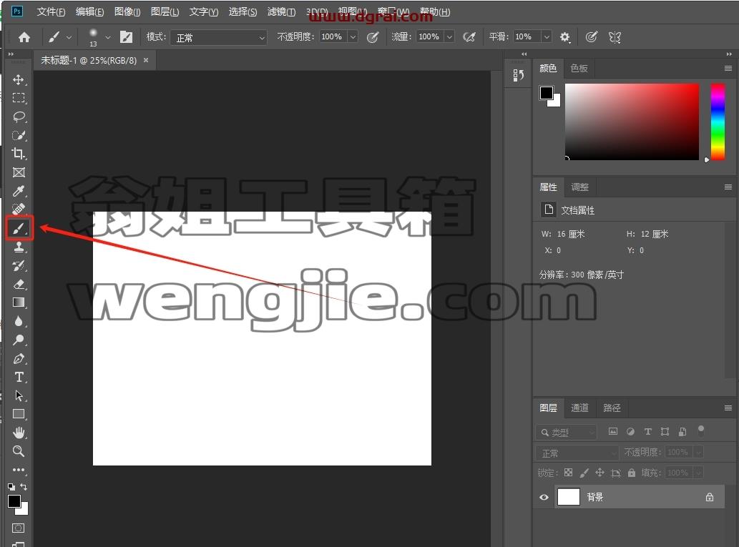Select the Brush tool in toolbar

tap(19, 229)
